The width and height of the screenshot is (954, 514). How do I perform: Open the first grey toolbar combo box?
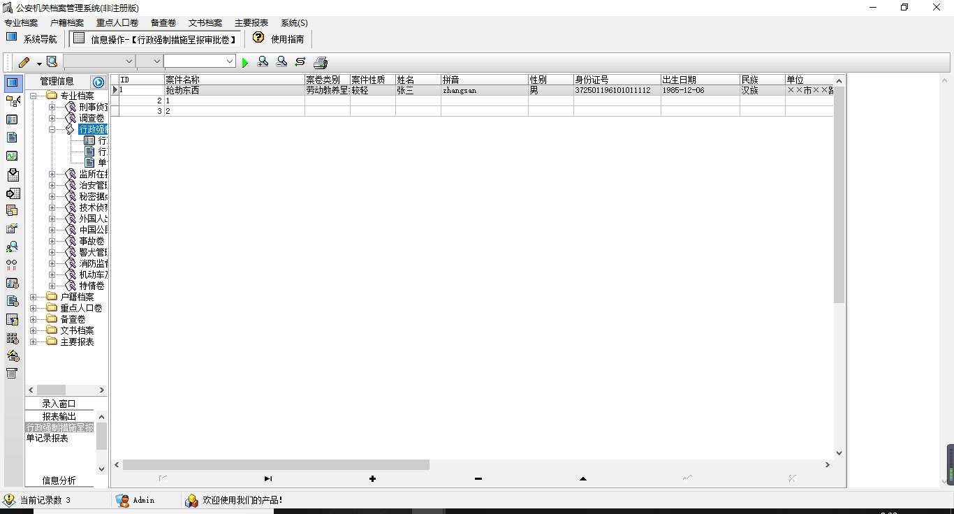[98, 61]
